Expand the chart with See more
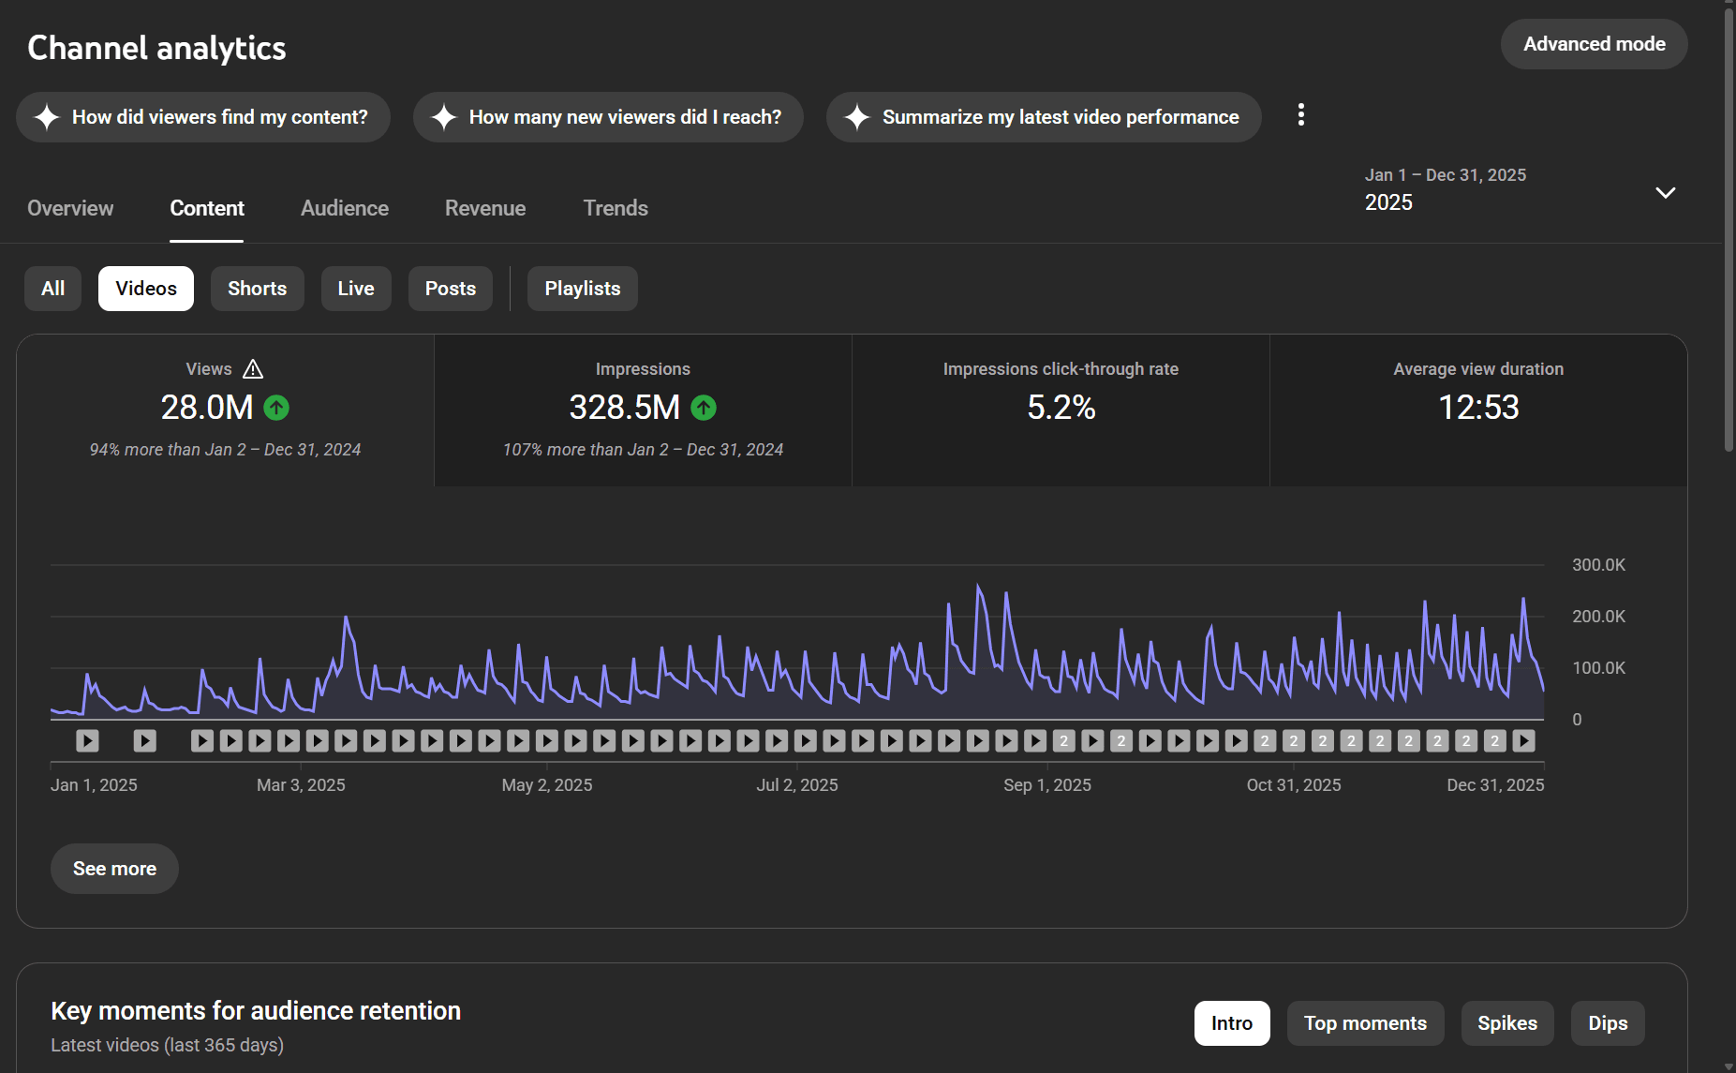 (114, 869)
